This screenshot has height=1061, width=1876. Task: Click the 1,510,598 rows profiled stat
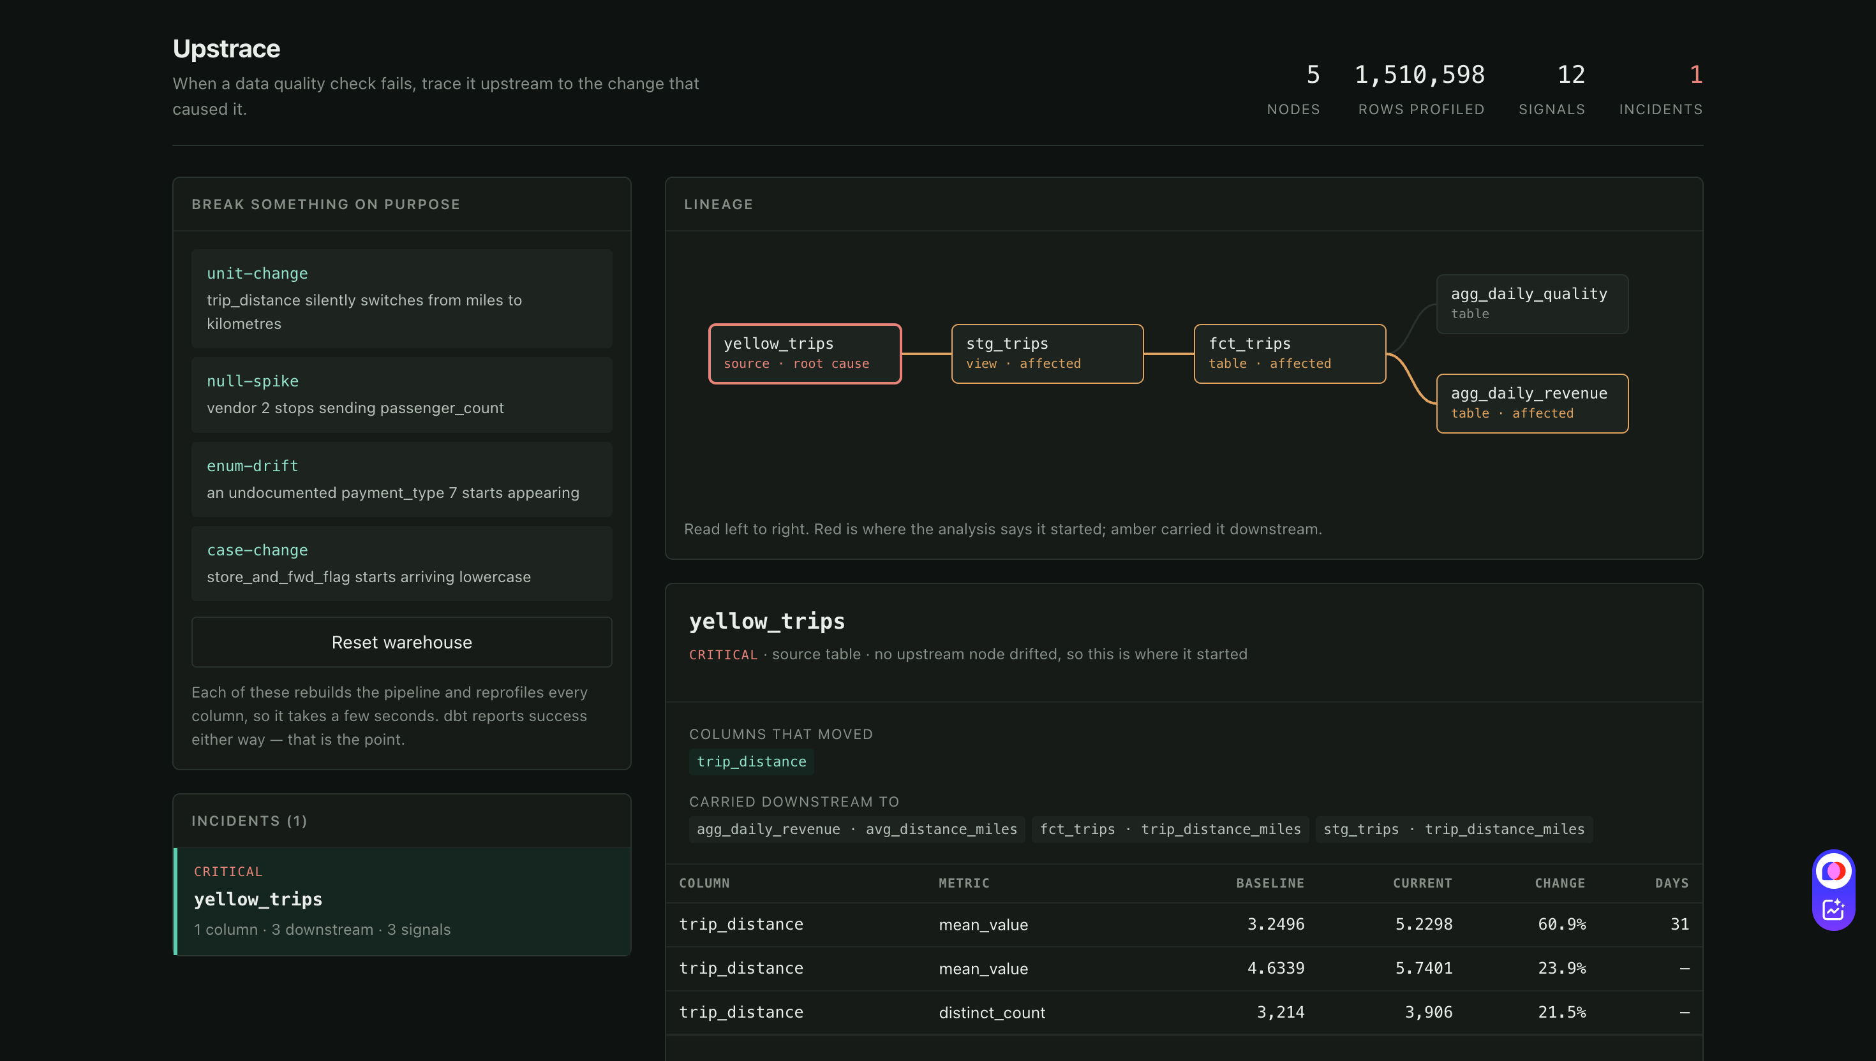coord(1420,90)
